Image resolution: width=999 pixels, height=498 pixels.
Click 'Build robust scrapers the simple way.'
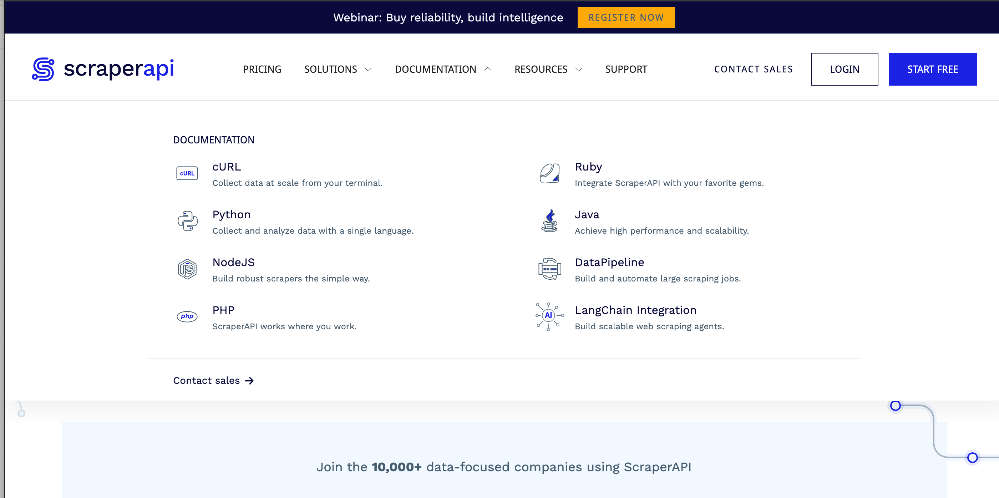[x=291, y=279]
